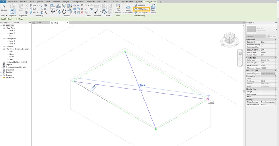Enable the Chain checkbox
This screenshot has height=146, width=279.
pyautogui.click(x=18, y=19)
